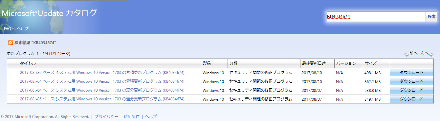Open the FAQ link in the header
Screen dimensions: 440x121
point(8,29)
